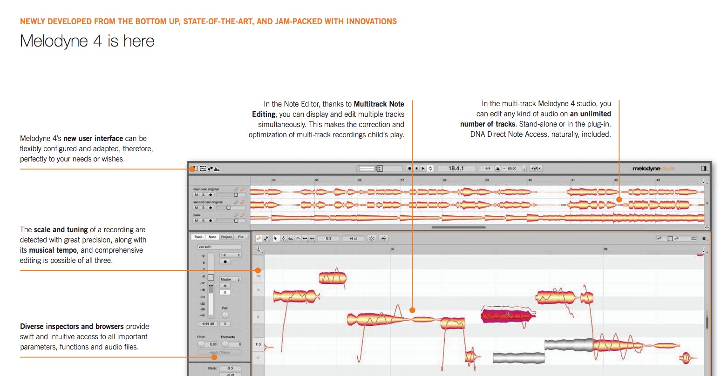Click bass track reference icon

pyautogui.click(x=242, y=215)
